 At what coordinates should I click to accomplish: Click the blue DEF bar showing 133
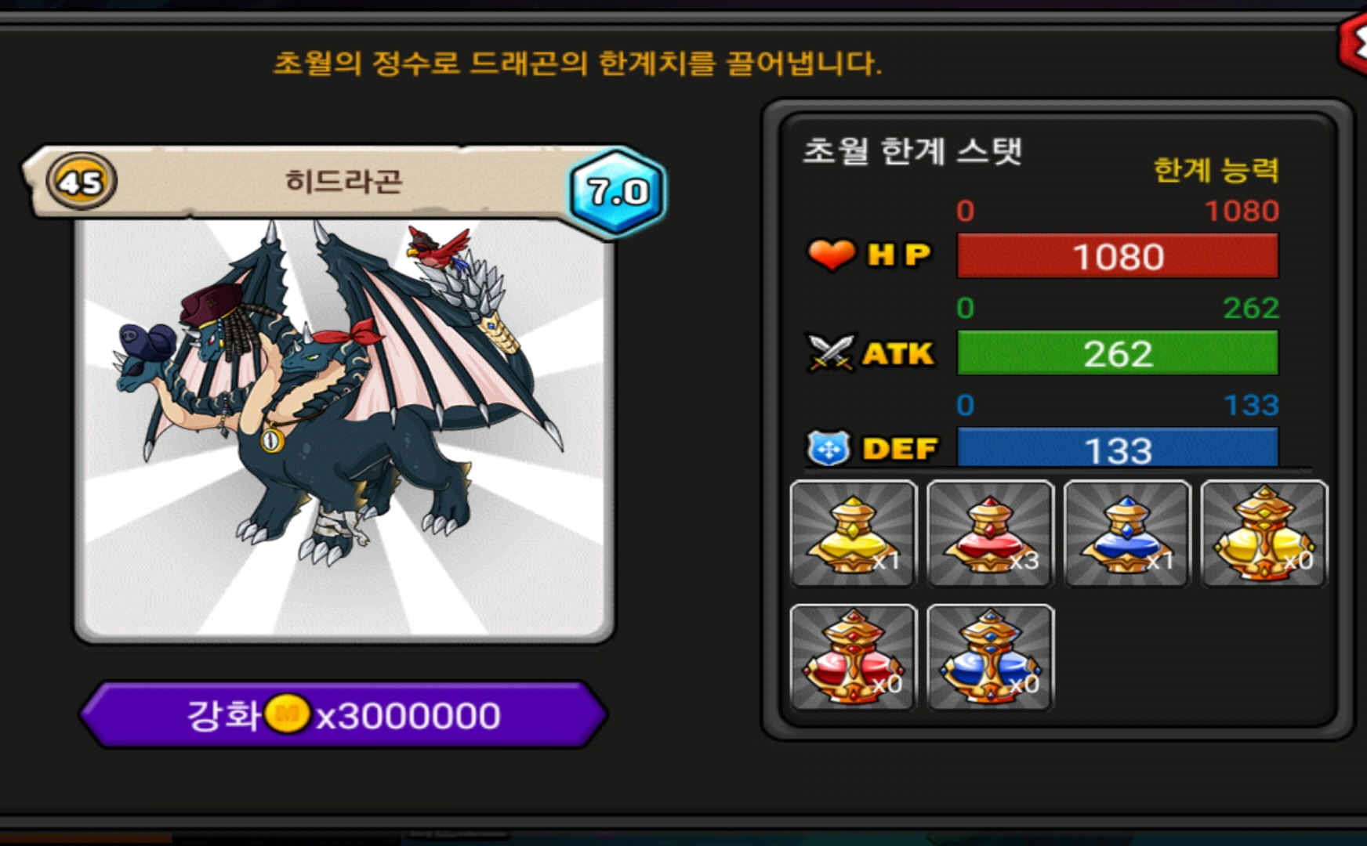click(x=1118, y=448)
